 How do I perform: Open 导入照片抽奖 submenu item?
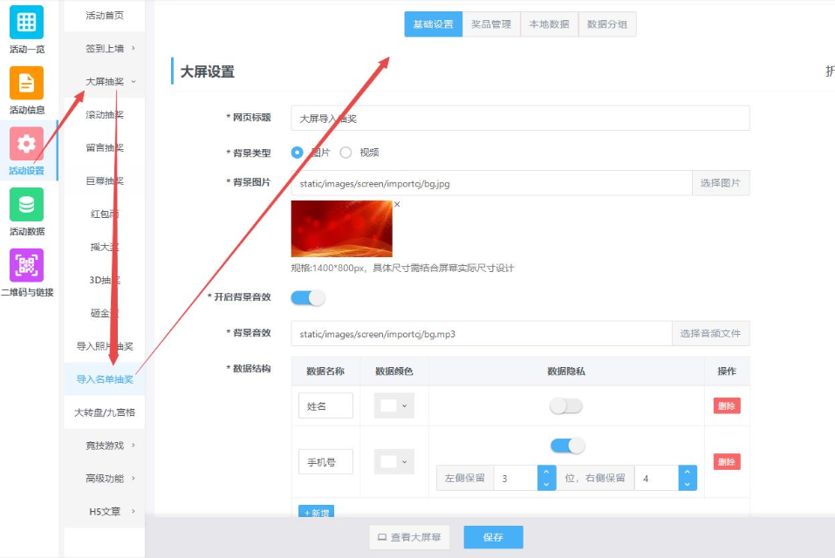point(105,346)
